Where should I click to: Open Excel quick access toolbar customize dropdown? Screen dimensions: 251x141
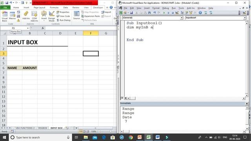pos(31,3)
